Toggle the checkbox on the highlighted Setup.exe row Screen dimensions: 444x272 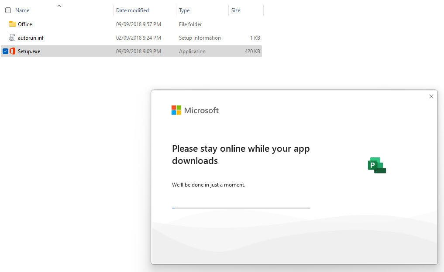[x=6, y=51]
